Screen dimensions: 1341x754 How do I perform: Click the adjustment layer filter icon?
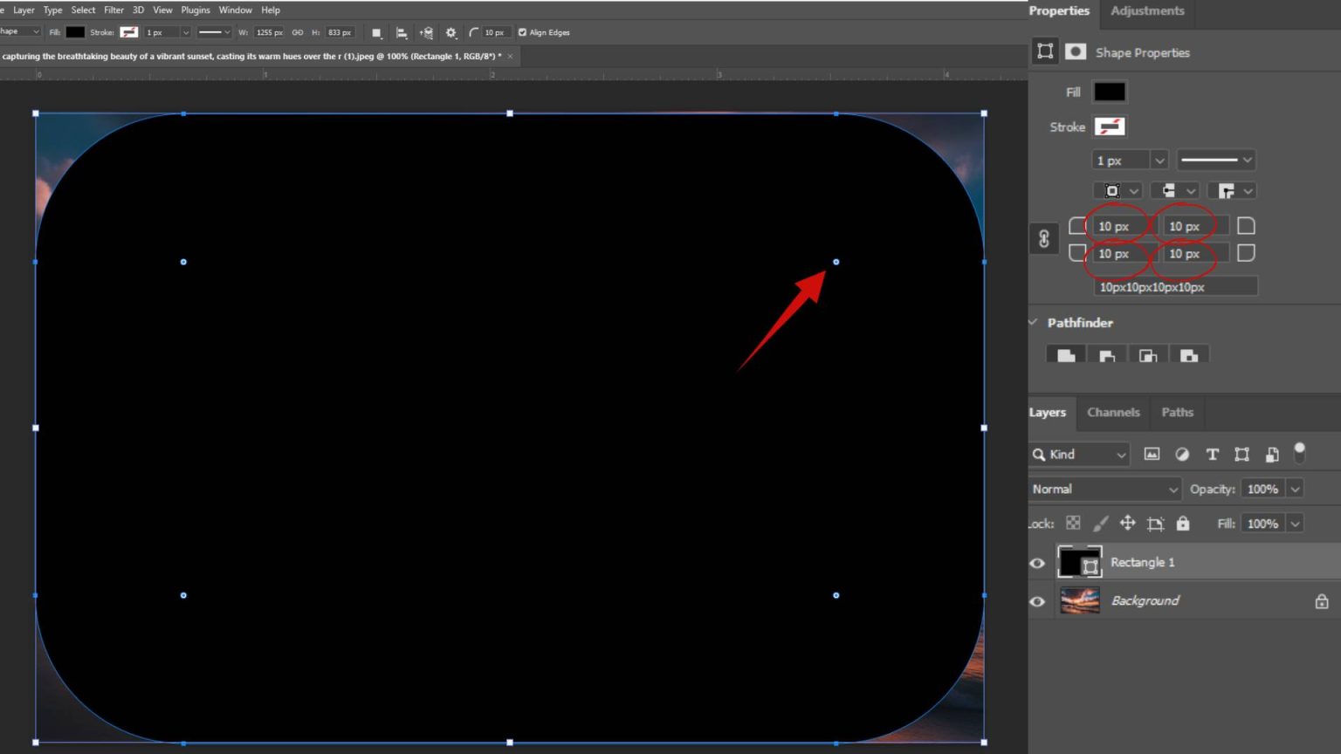[x=1183, y=455]
